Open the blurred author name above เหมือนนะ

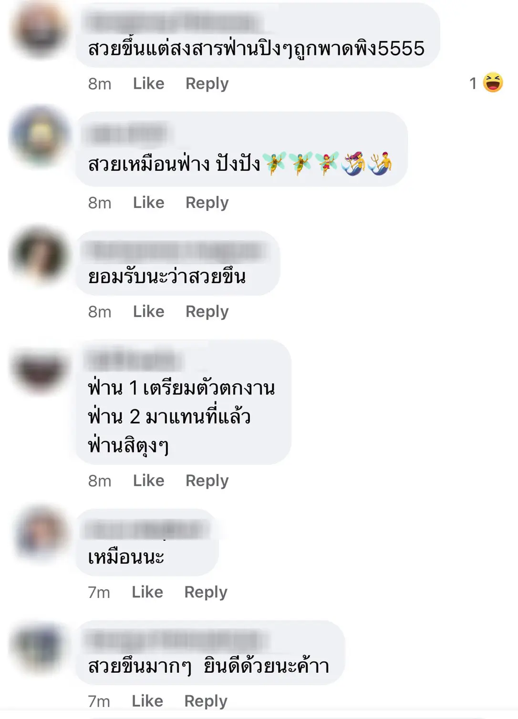point(147,530)
